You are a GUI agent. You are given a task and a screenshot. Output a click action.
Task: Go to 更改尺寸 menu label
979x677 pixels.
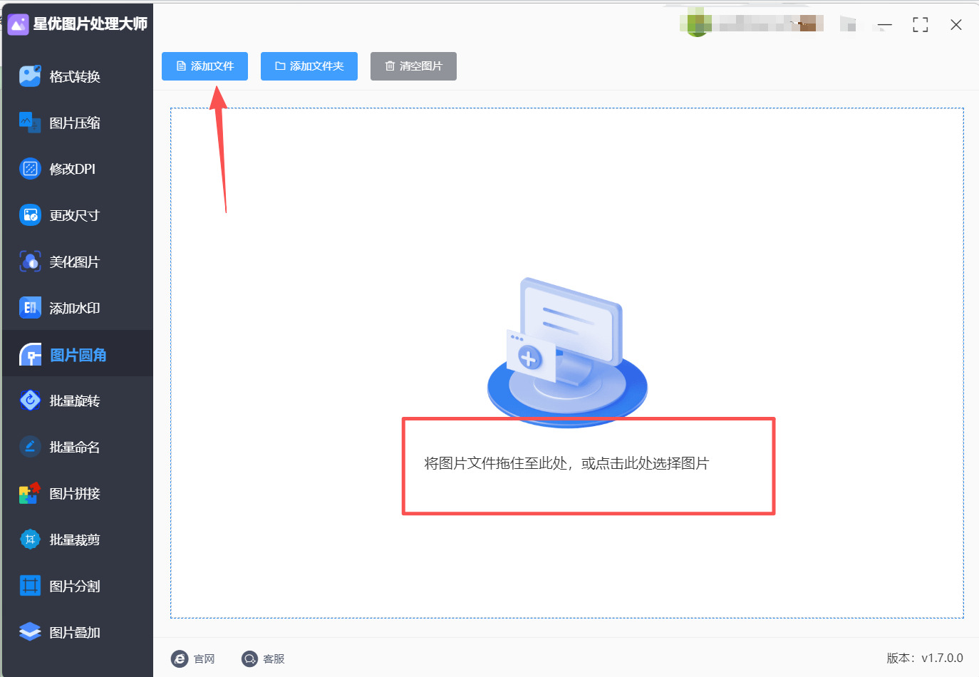point(75,216)
